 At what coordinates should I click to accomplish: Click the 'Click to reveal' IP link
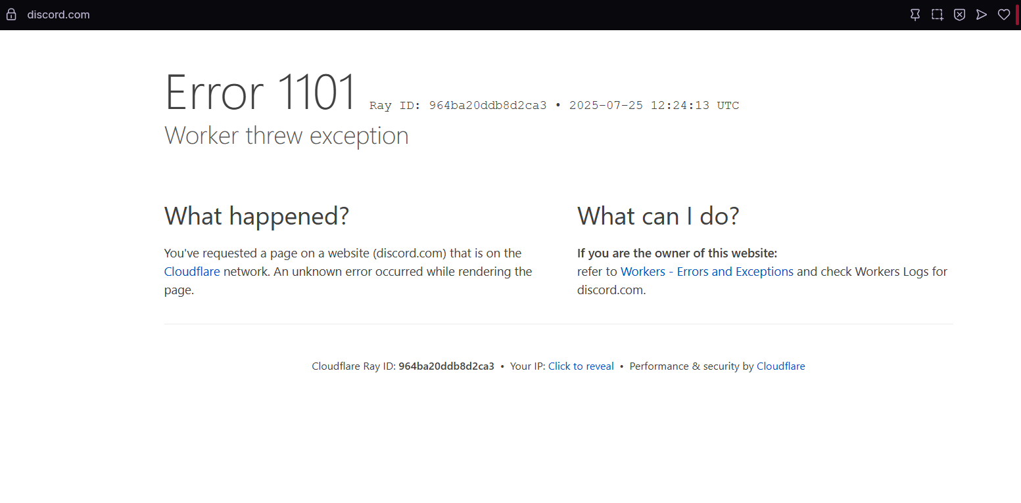[581, 366]
